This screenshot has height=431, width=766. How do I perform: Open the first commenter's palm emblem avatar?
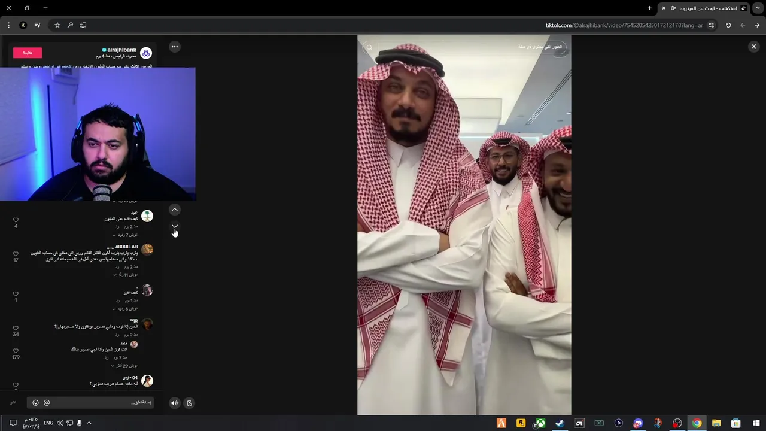tap(147, 215)
